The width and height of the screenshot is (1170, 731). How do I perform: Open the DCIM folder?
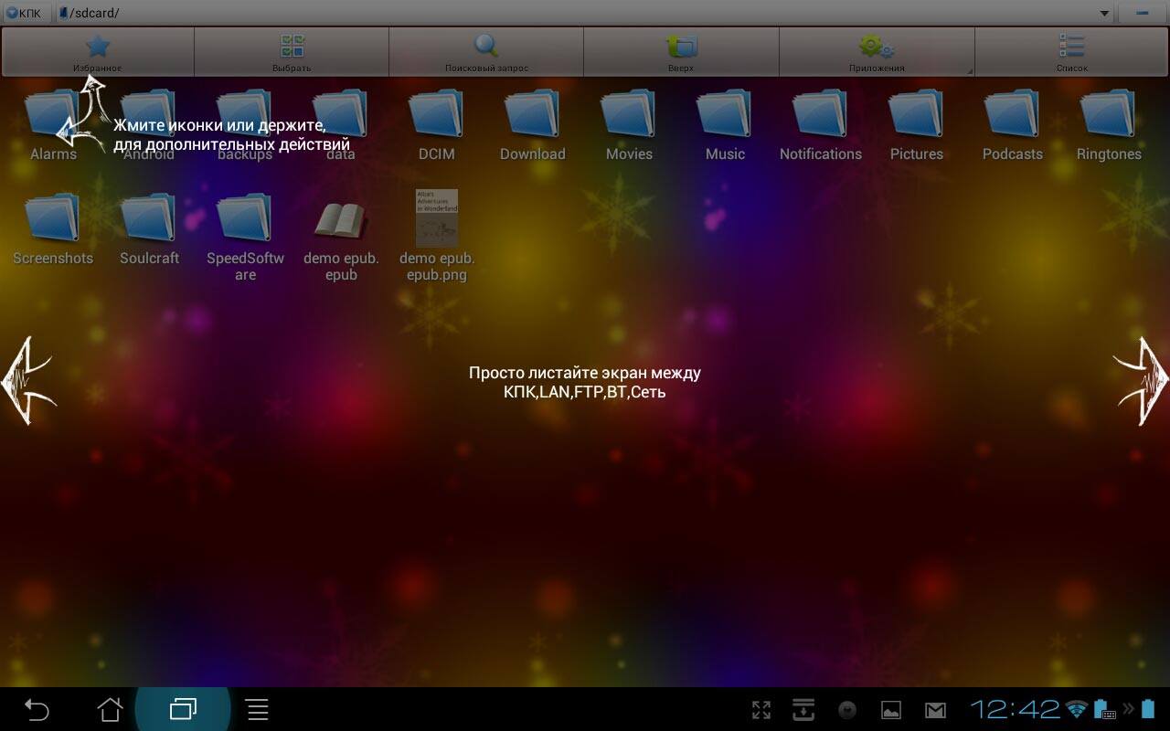pos(436,116)
